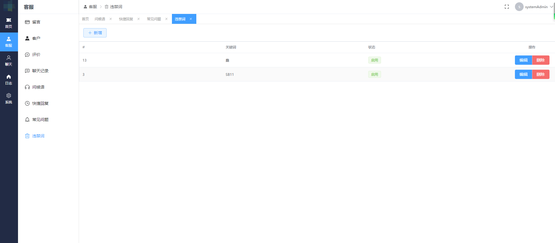This screenshot has height=243, width=555.
Task: Go to 聊天记录 chat history
Action: tap(40, 71)
